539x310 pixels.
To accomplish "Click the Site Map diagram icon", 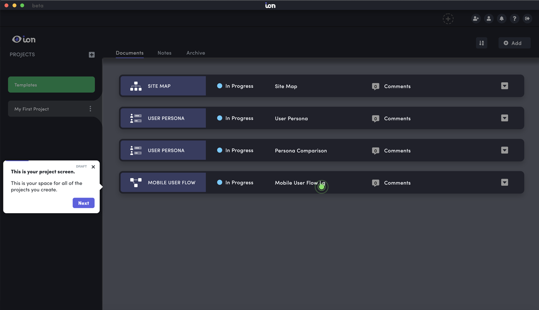I will (136, 86).
